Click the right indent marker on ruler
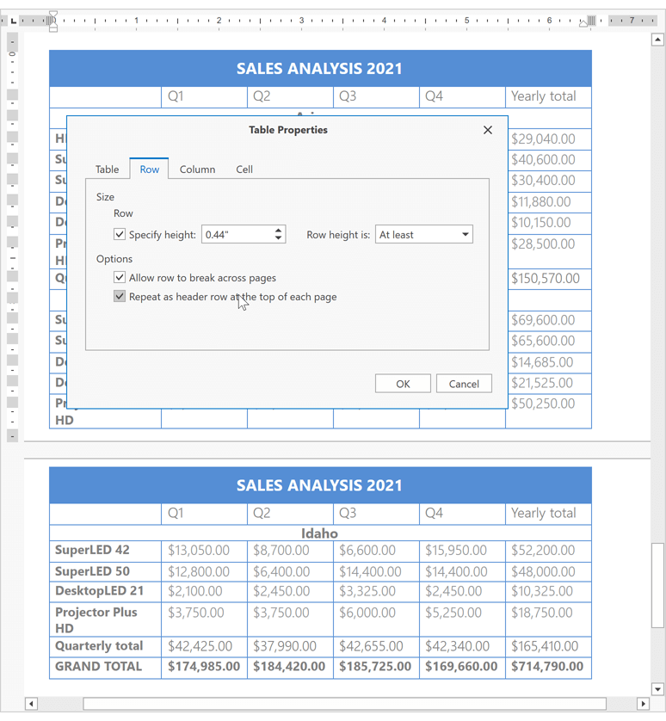This screenshot has width=666, height=721. click(x=583, y=23)
